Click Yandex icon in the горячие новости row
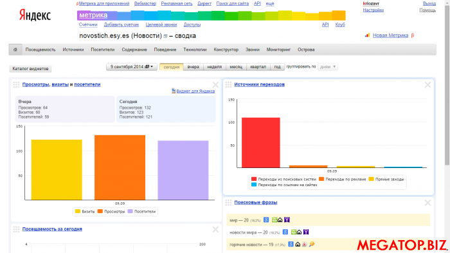Viewport: 450px width, 253px height. [x=305, y=244]
